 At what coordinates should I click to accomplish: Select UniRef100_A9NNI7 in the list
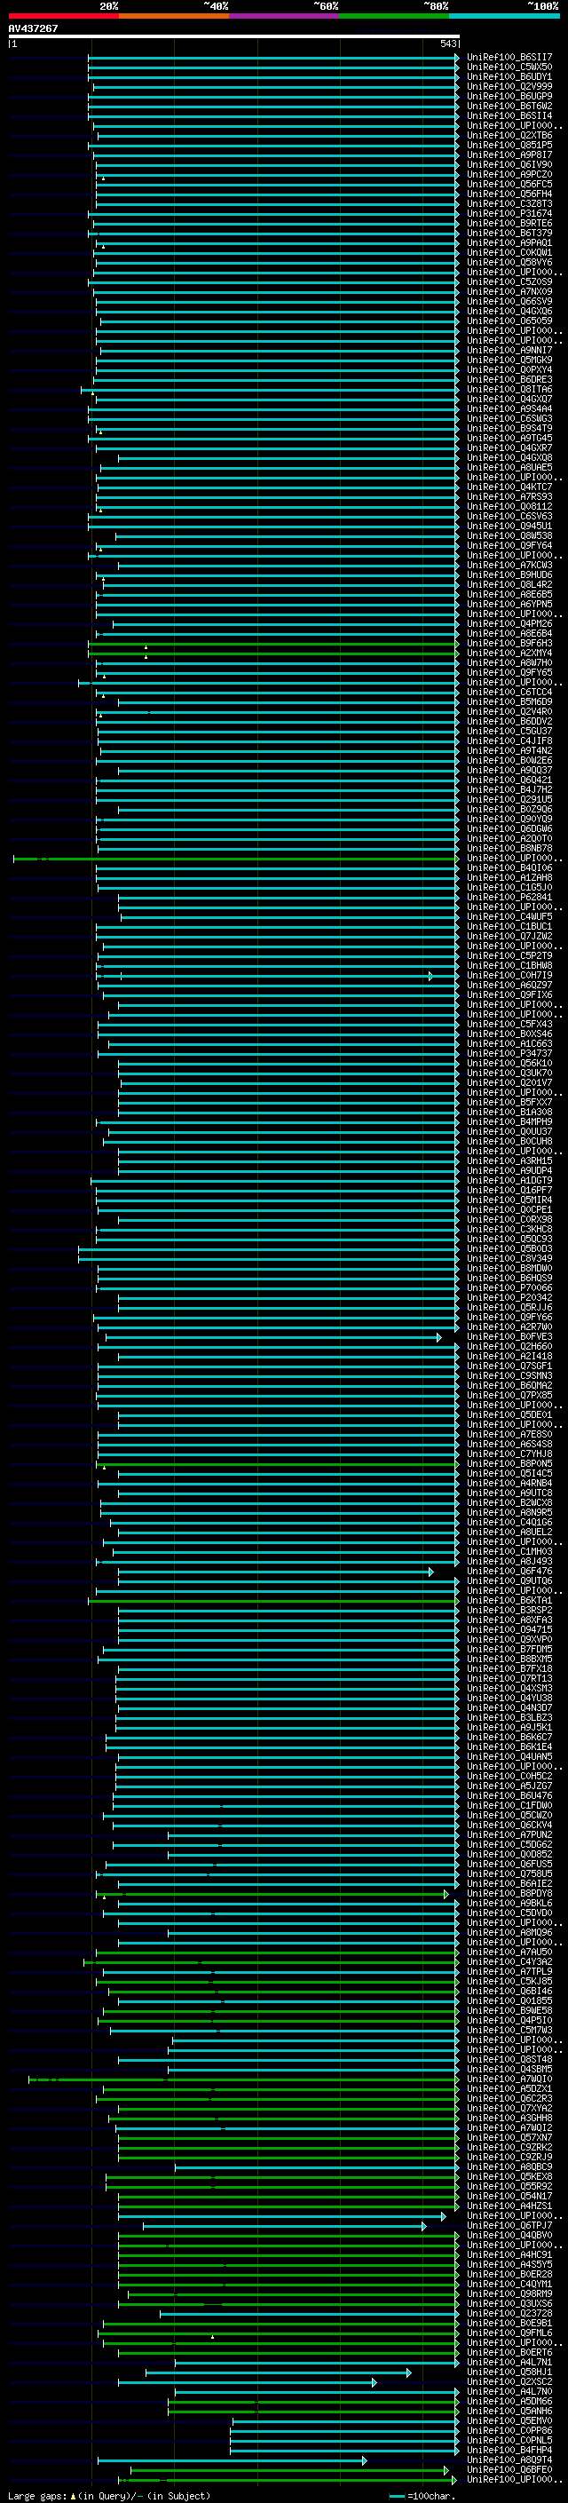(509, 350)
